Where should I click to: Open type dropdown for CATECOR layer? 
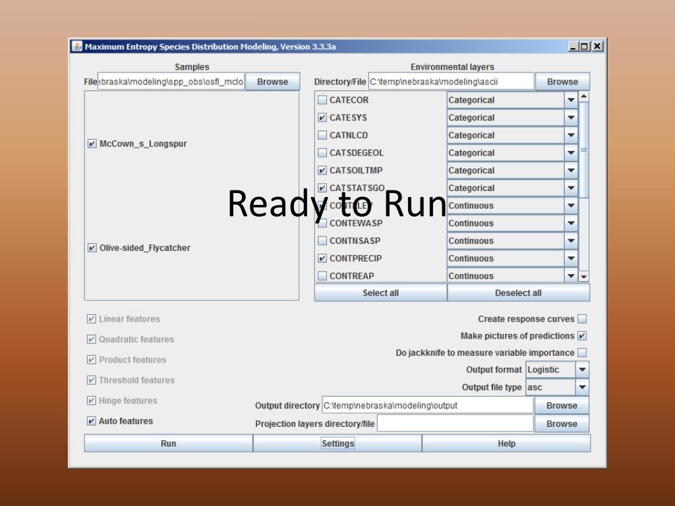pyautogui.click(x=571, y=100)
